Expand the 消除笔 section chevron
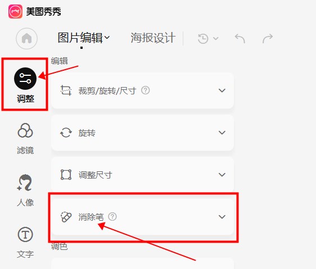 coord(222,217)
